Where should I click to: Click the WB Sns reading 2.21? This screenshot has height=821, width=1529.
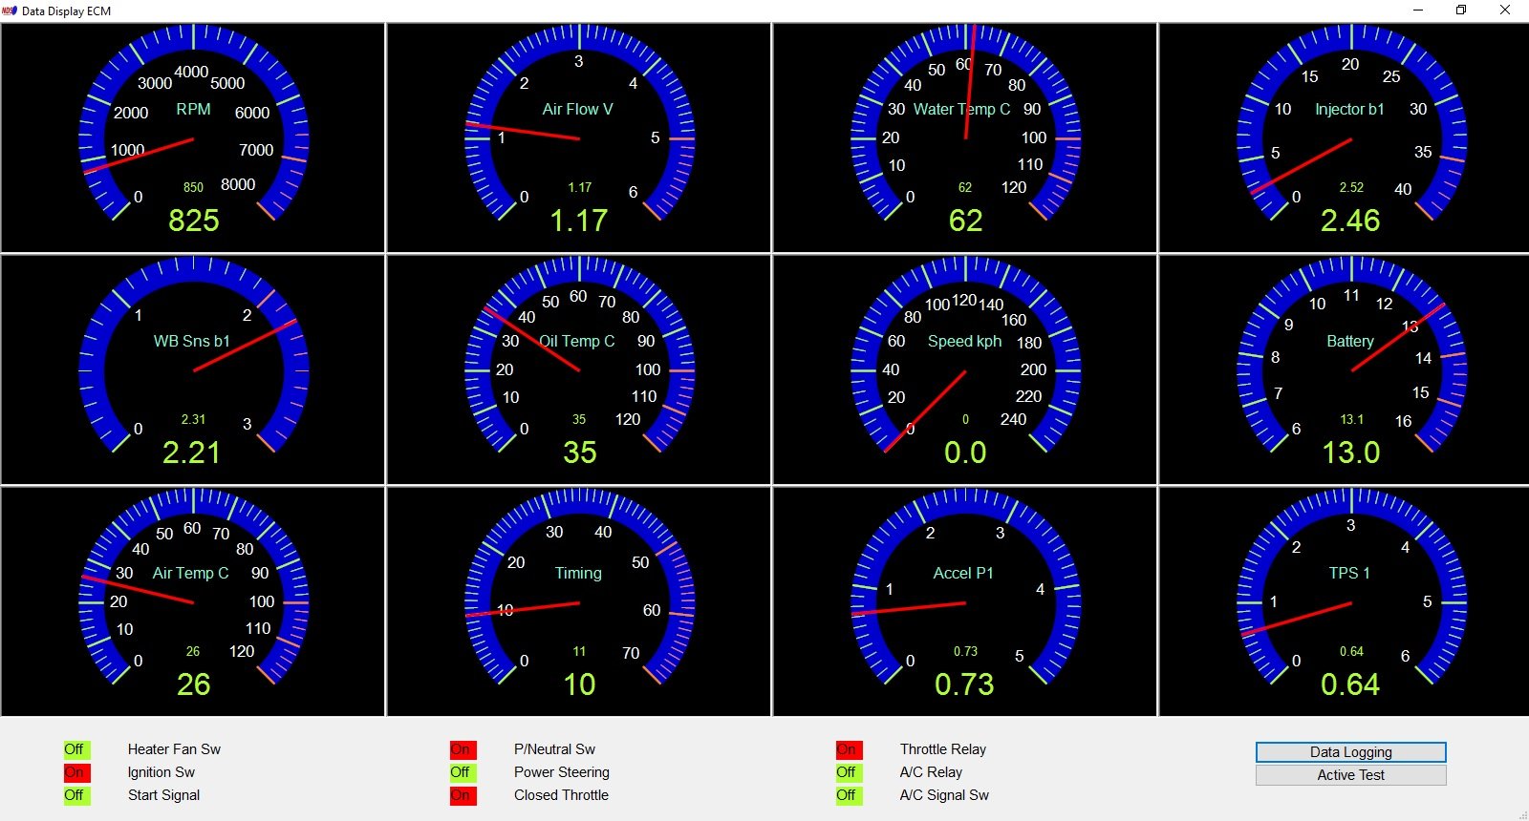coord(191,453)
